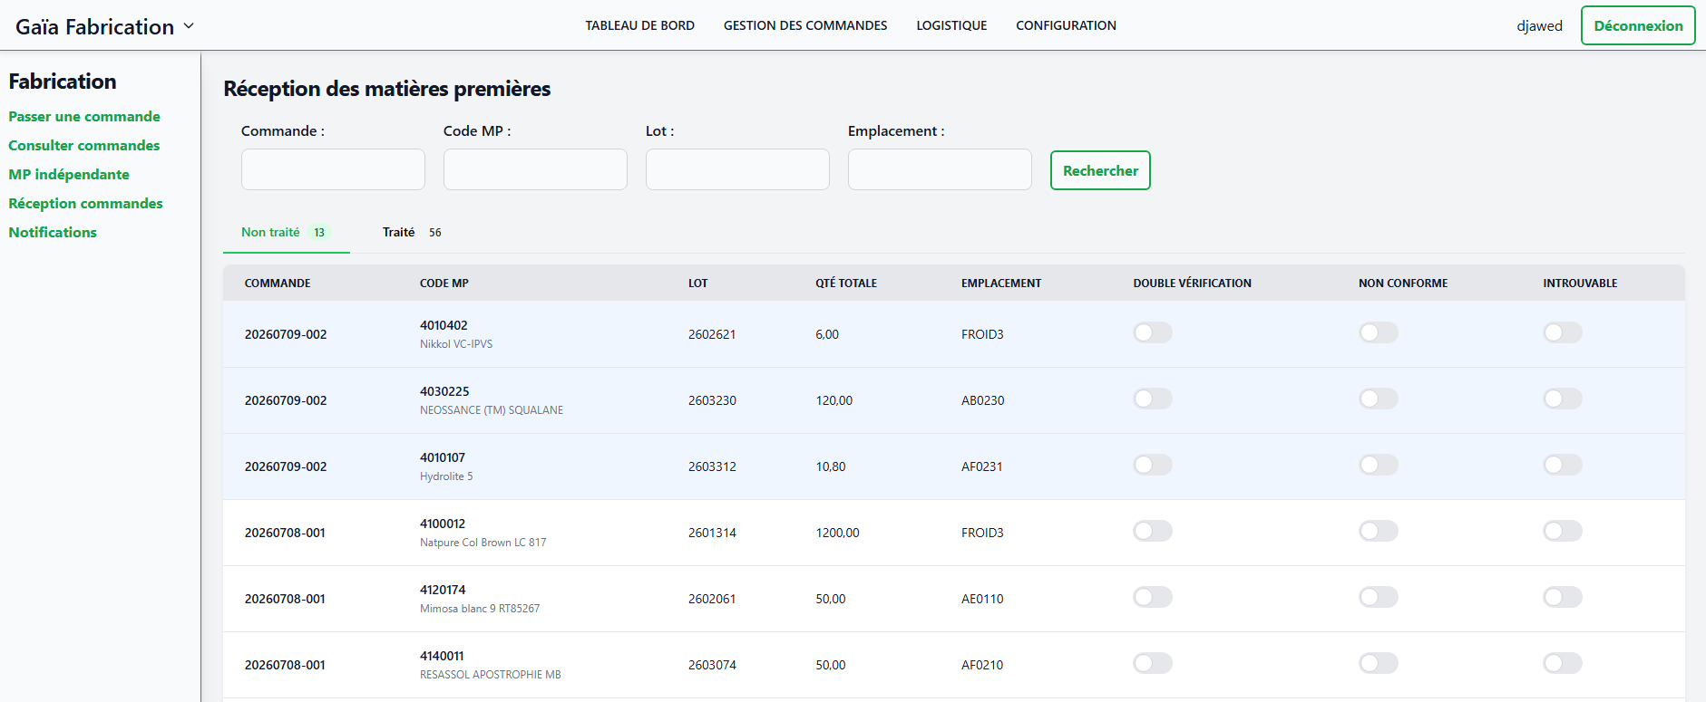Viewport: 1706px width, 702px height.
Task: Open the GESTION DES COMMANDES menu
Action: pyautogui.click(x=805, y=25)
